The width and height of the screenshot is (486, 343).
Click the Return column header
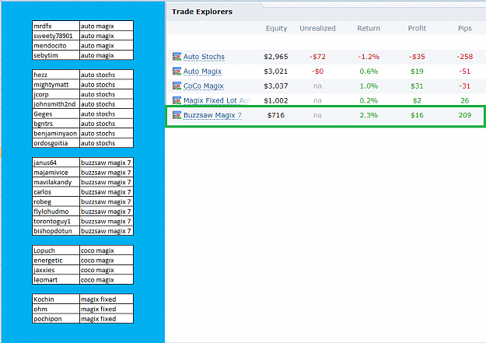(x=369, y=28)
